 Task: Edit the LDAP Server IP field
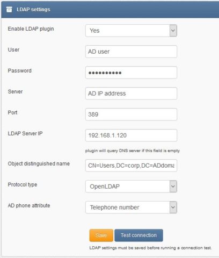coord(131,135)
